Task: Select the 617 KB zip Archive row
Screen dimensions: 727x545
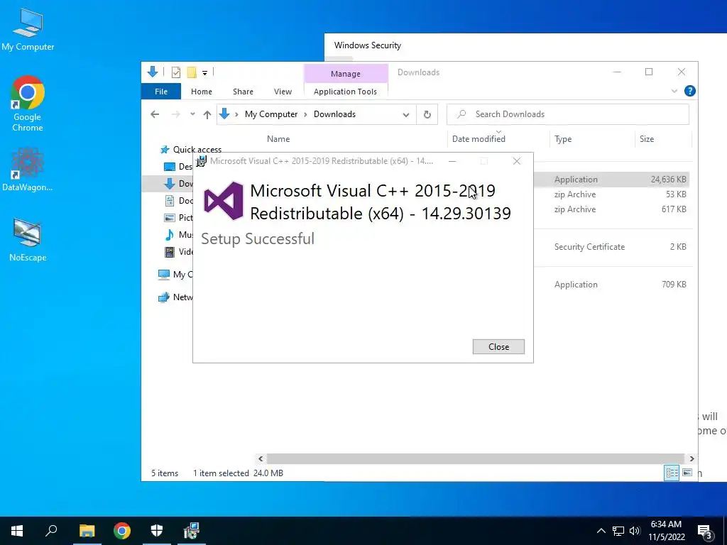Action: (611, 209)
